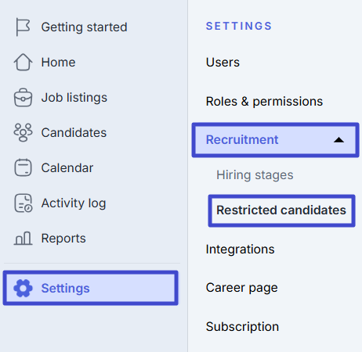Collapse Recruitment using the arrow
Image resolution: width=362 pixels, height=352 pixels.
point(338,140)
